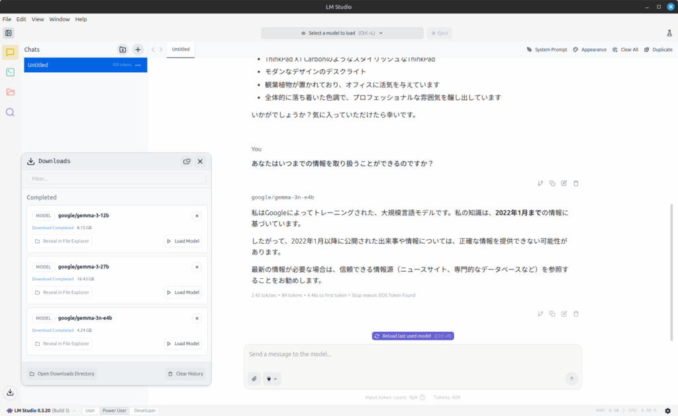Expand the plug integrations dropdown in chat input
Image resolution: width=678 pixels, height=416 pixels.
(x=271, y=378)
